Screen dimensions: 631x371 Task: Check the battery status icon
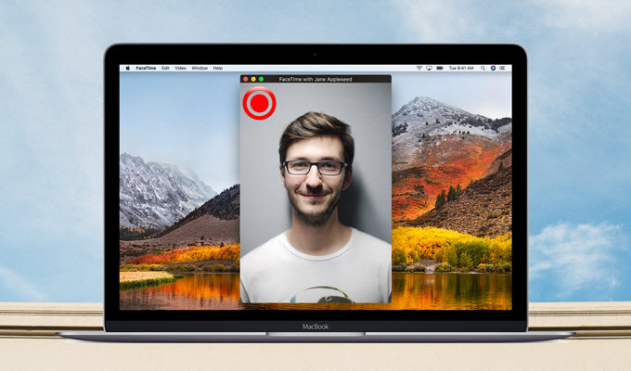440,68
